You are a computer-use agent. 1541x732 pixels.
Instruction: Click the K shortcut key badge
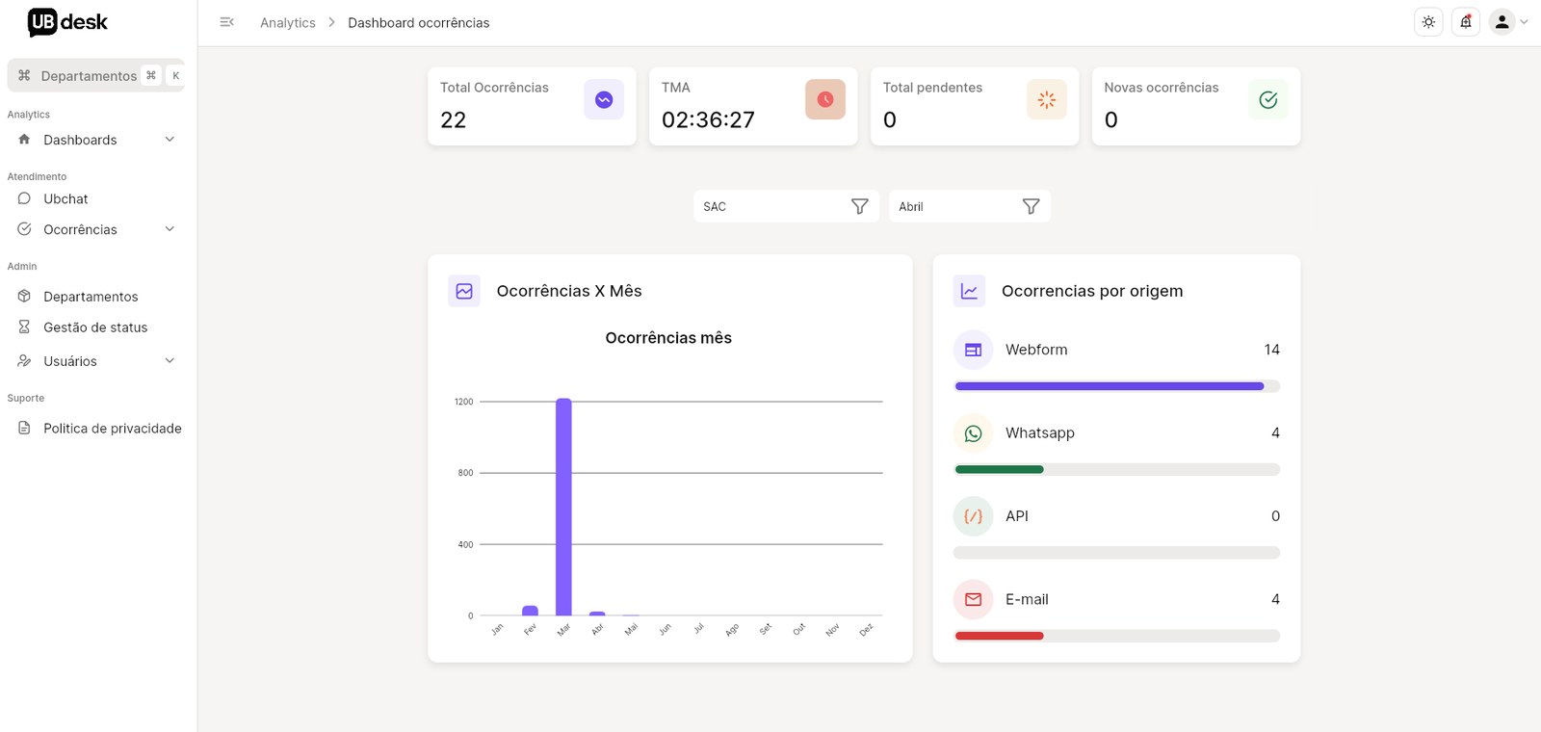point(175,75)
